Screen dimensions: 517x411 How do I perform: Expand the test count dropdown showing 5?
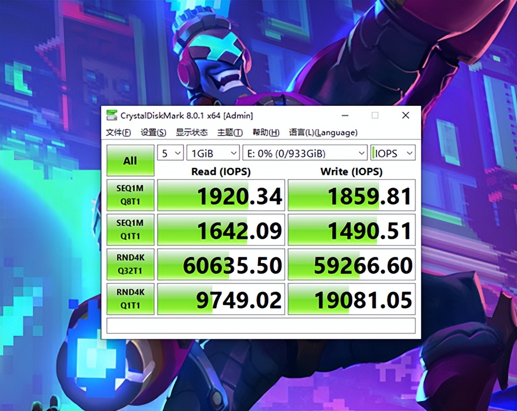pos(170,153)
